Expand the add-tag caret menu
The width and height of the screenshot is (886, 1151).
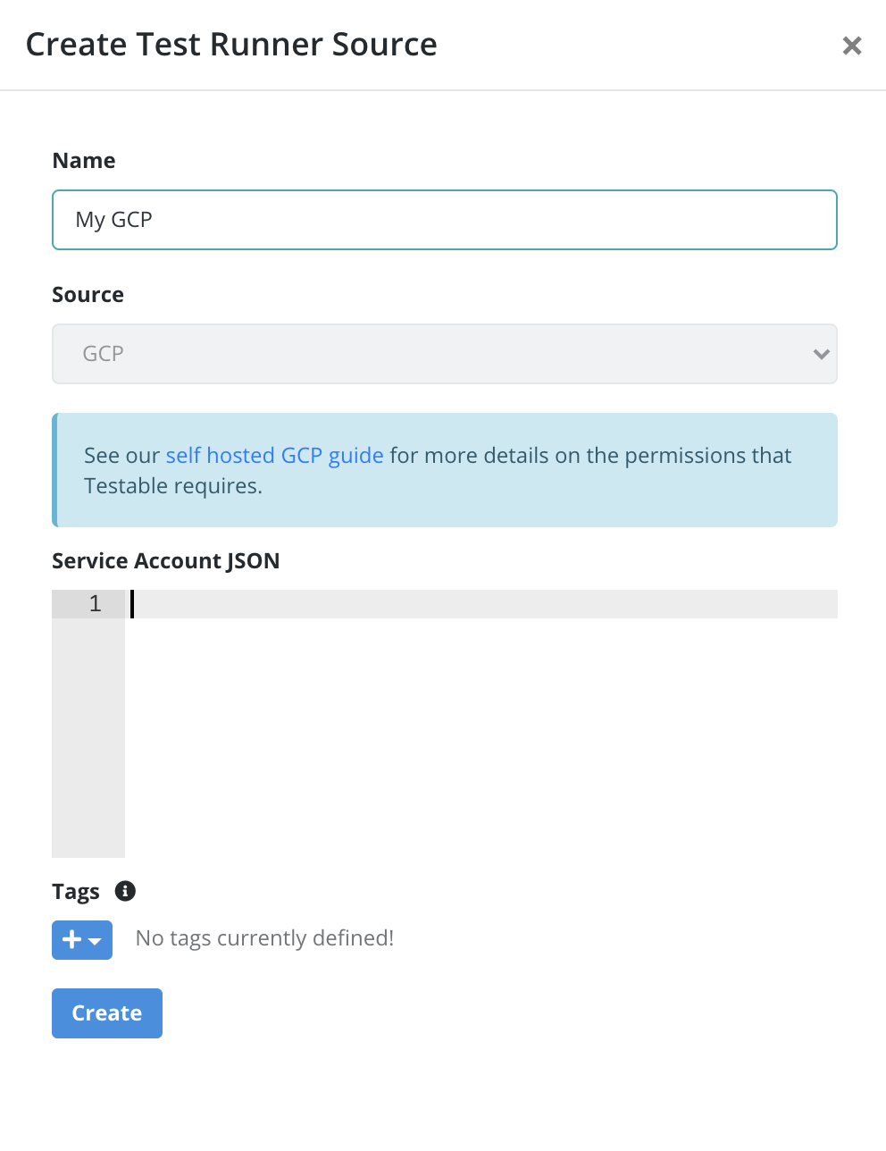(95, 941)
